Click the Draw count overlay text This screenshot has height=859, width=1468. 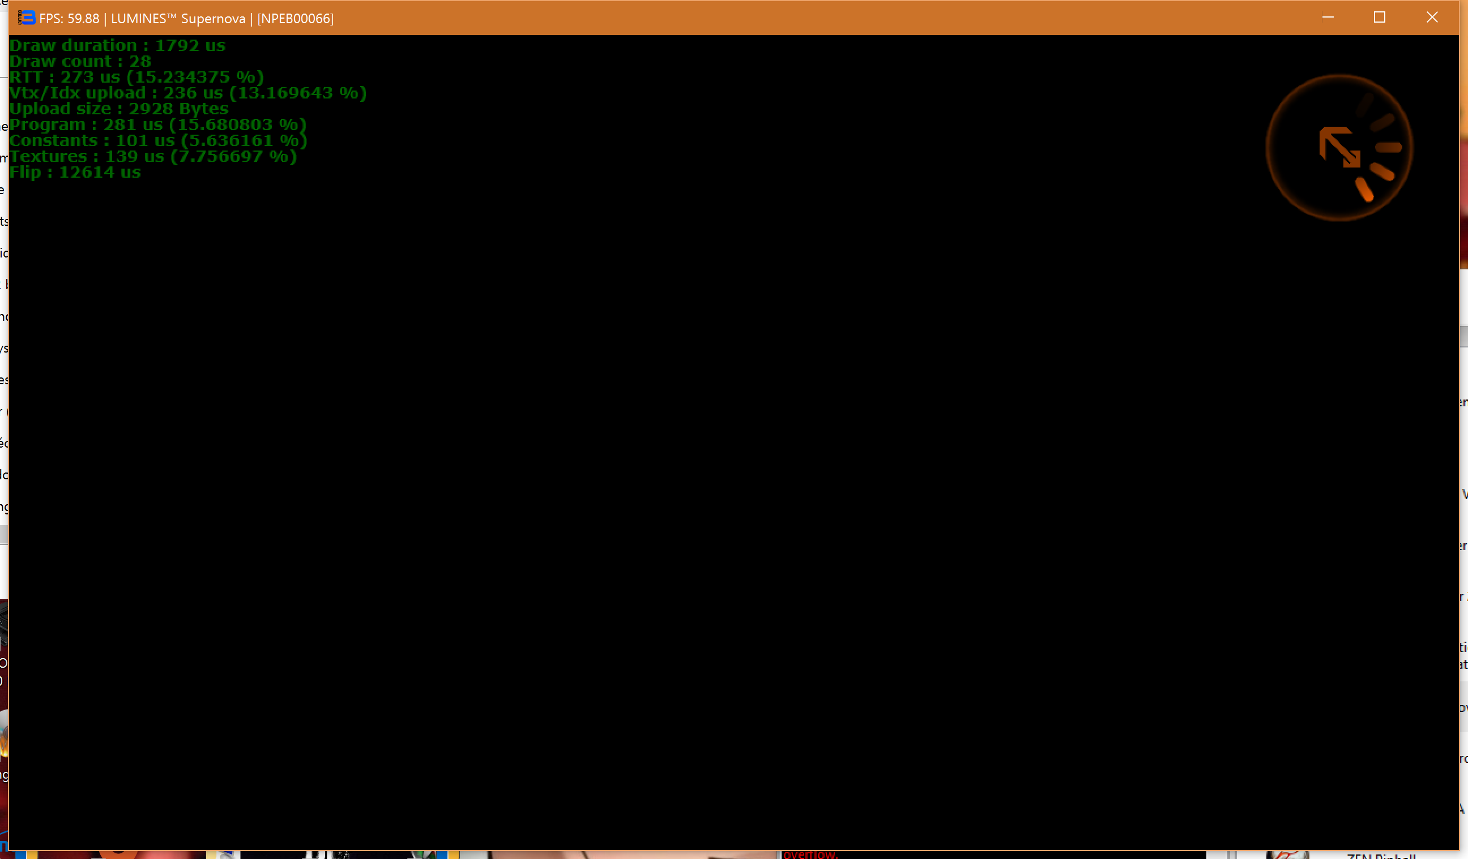80,61
